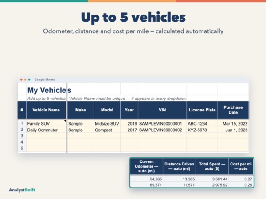Click the 2017 year cell
266x199 pixels.
coord(129,130)
